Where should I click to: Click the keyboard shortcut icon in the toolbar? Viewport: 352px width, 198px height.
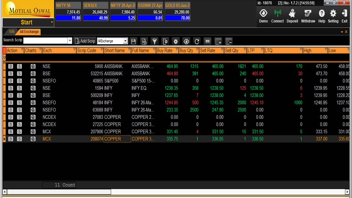tap(207, 41)
